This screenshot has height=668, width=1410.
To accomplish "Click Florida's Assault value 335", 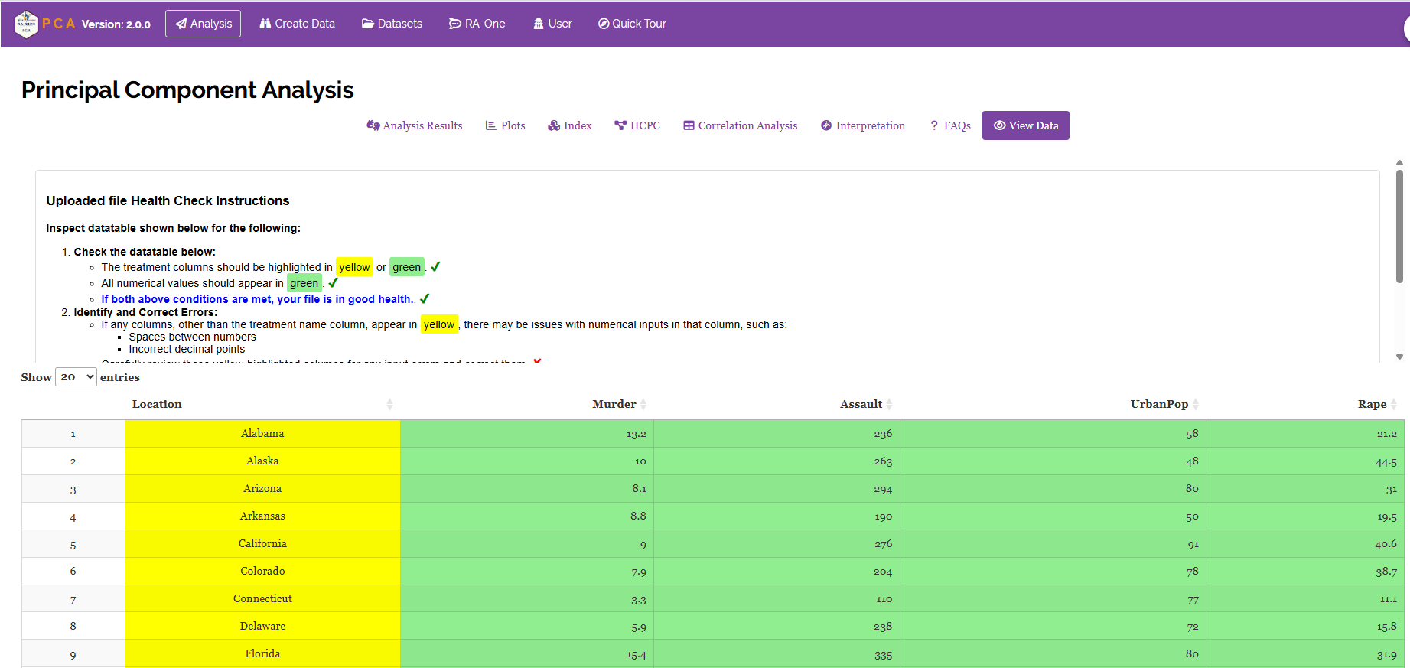I will 883,654.
